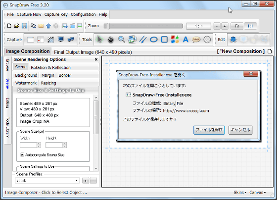Click the zoom plus button
The image size is (277, 200).
[x=225, y=26]
